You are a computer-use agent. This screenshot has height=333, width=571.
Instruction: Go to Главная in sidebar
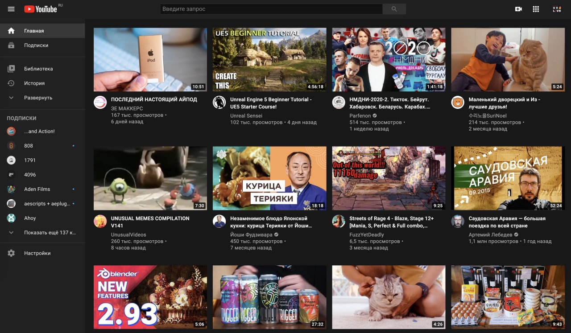(42, 31)
